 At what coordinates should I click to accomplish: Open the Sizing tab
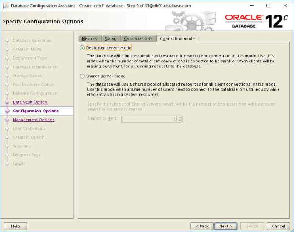[x=111, y=39]
